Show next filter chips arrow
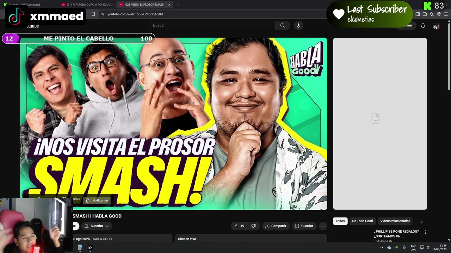This screenshot has width=451, height=253. (421, 221)
